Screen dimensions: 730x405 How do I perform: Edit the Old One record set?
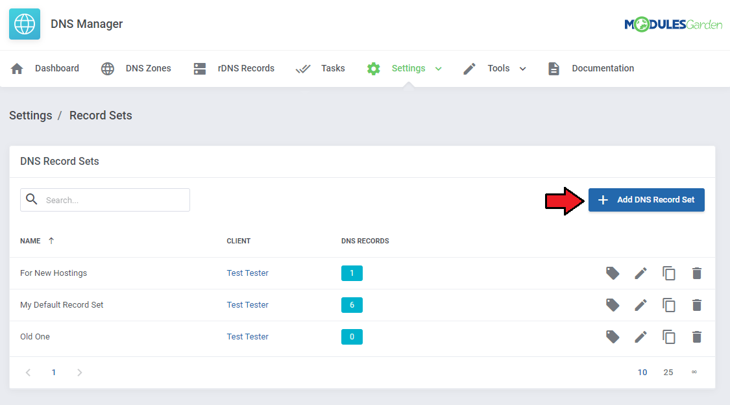pyautogui.click(x=640, y=337)
